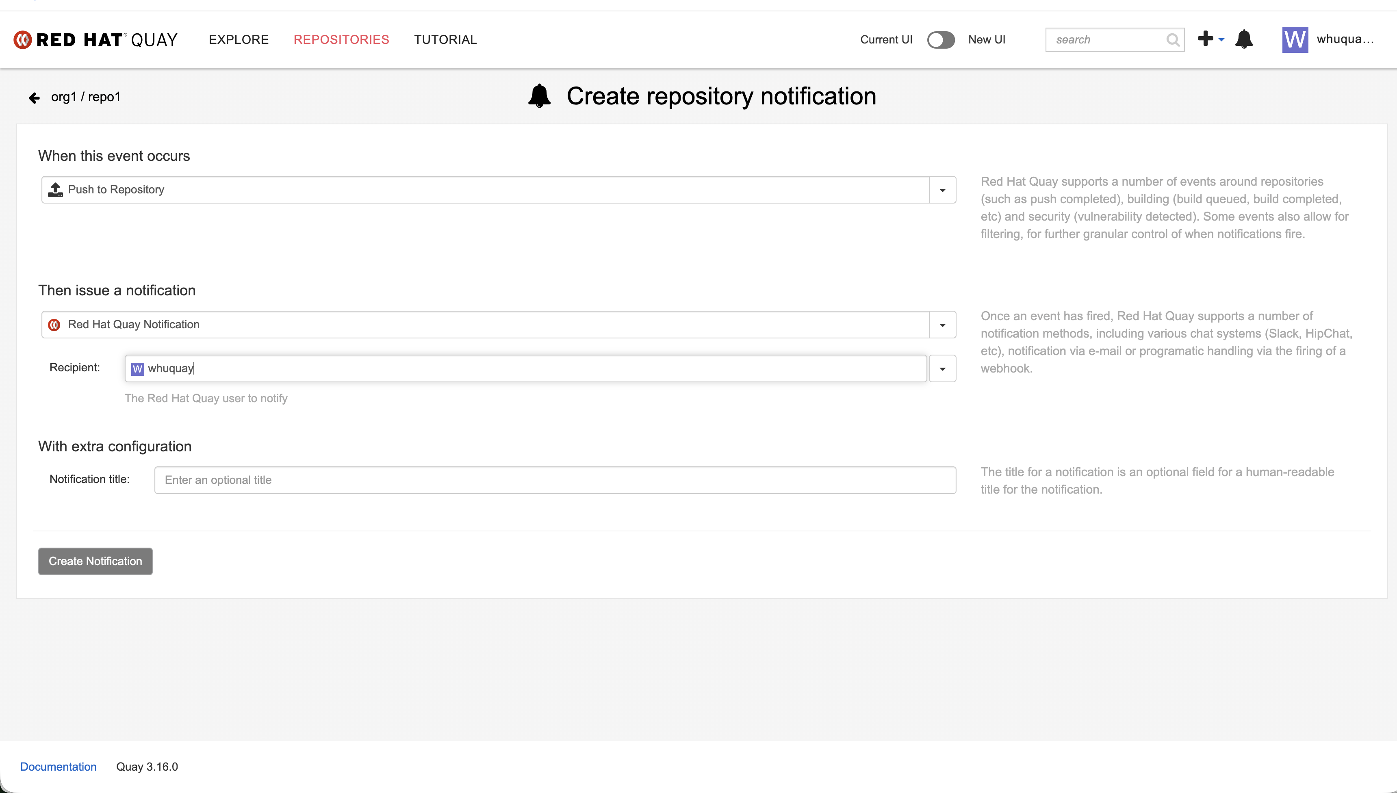Image resolution: width=1397 pixels, height=793 pixels.
Task: Expand the notification method dropdown arrow
Action: pyautogui.click(x=942, y=325)
